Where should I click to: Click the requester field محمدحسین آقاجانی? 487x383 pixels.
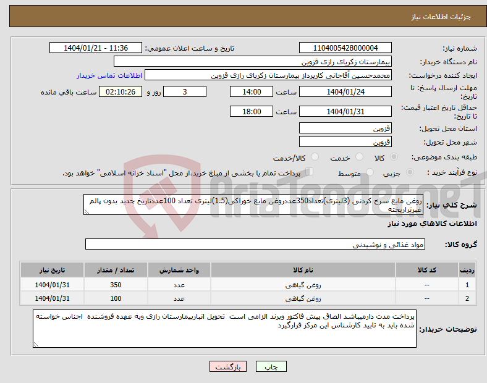coord(268,75)
